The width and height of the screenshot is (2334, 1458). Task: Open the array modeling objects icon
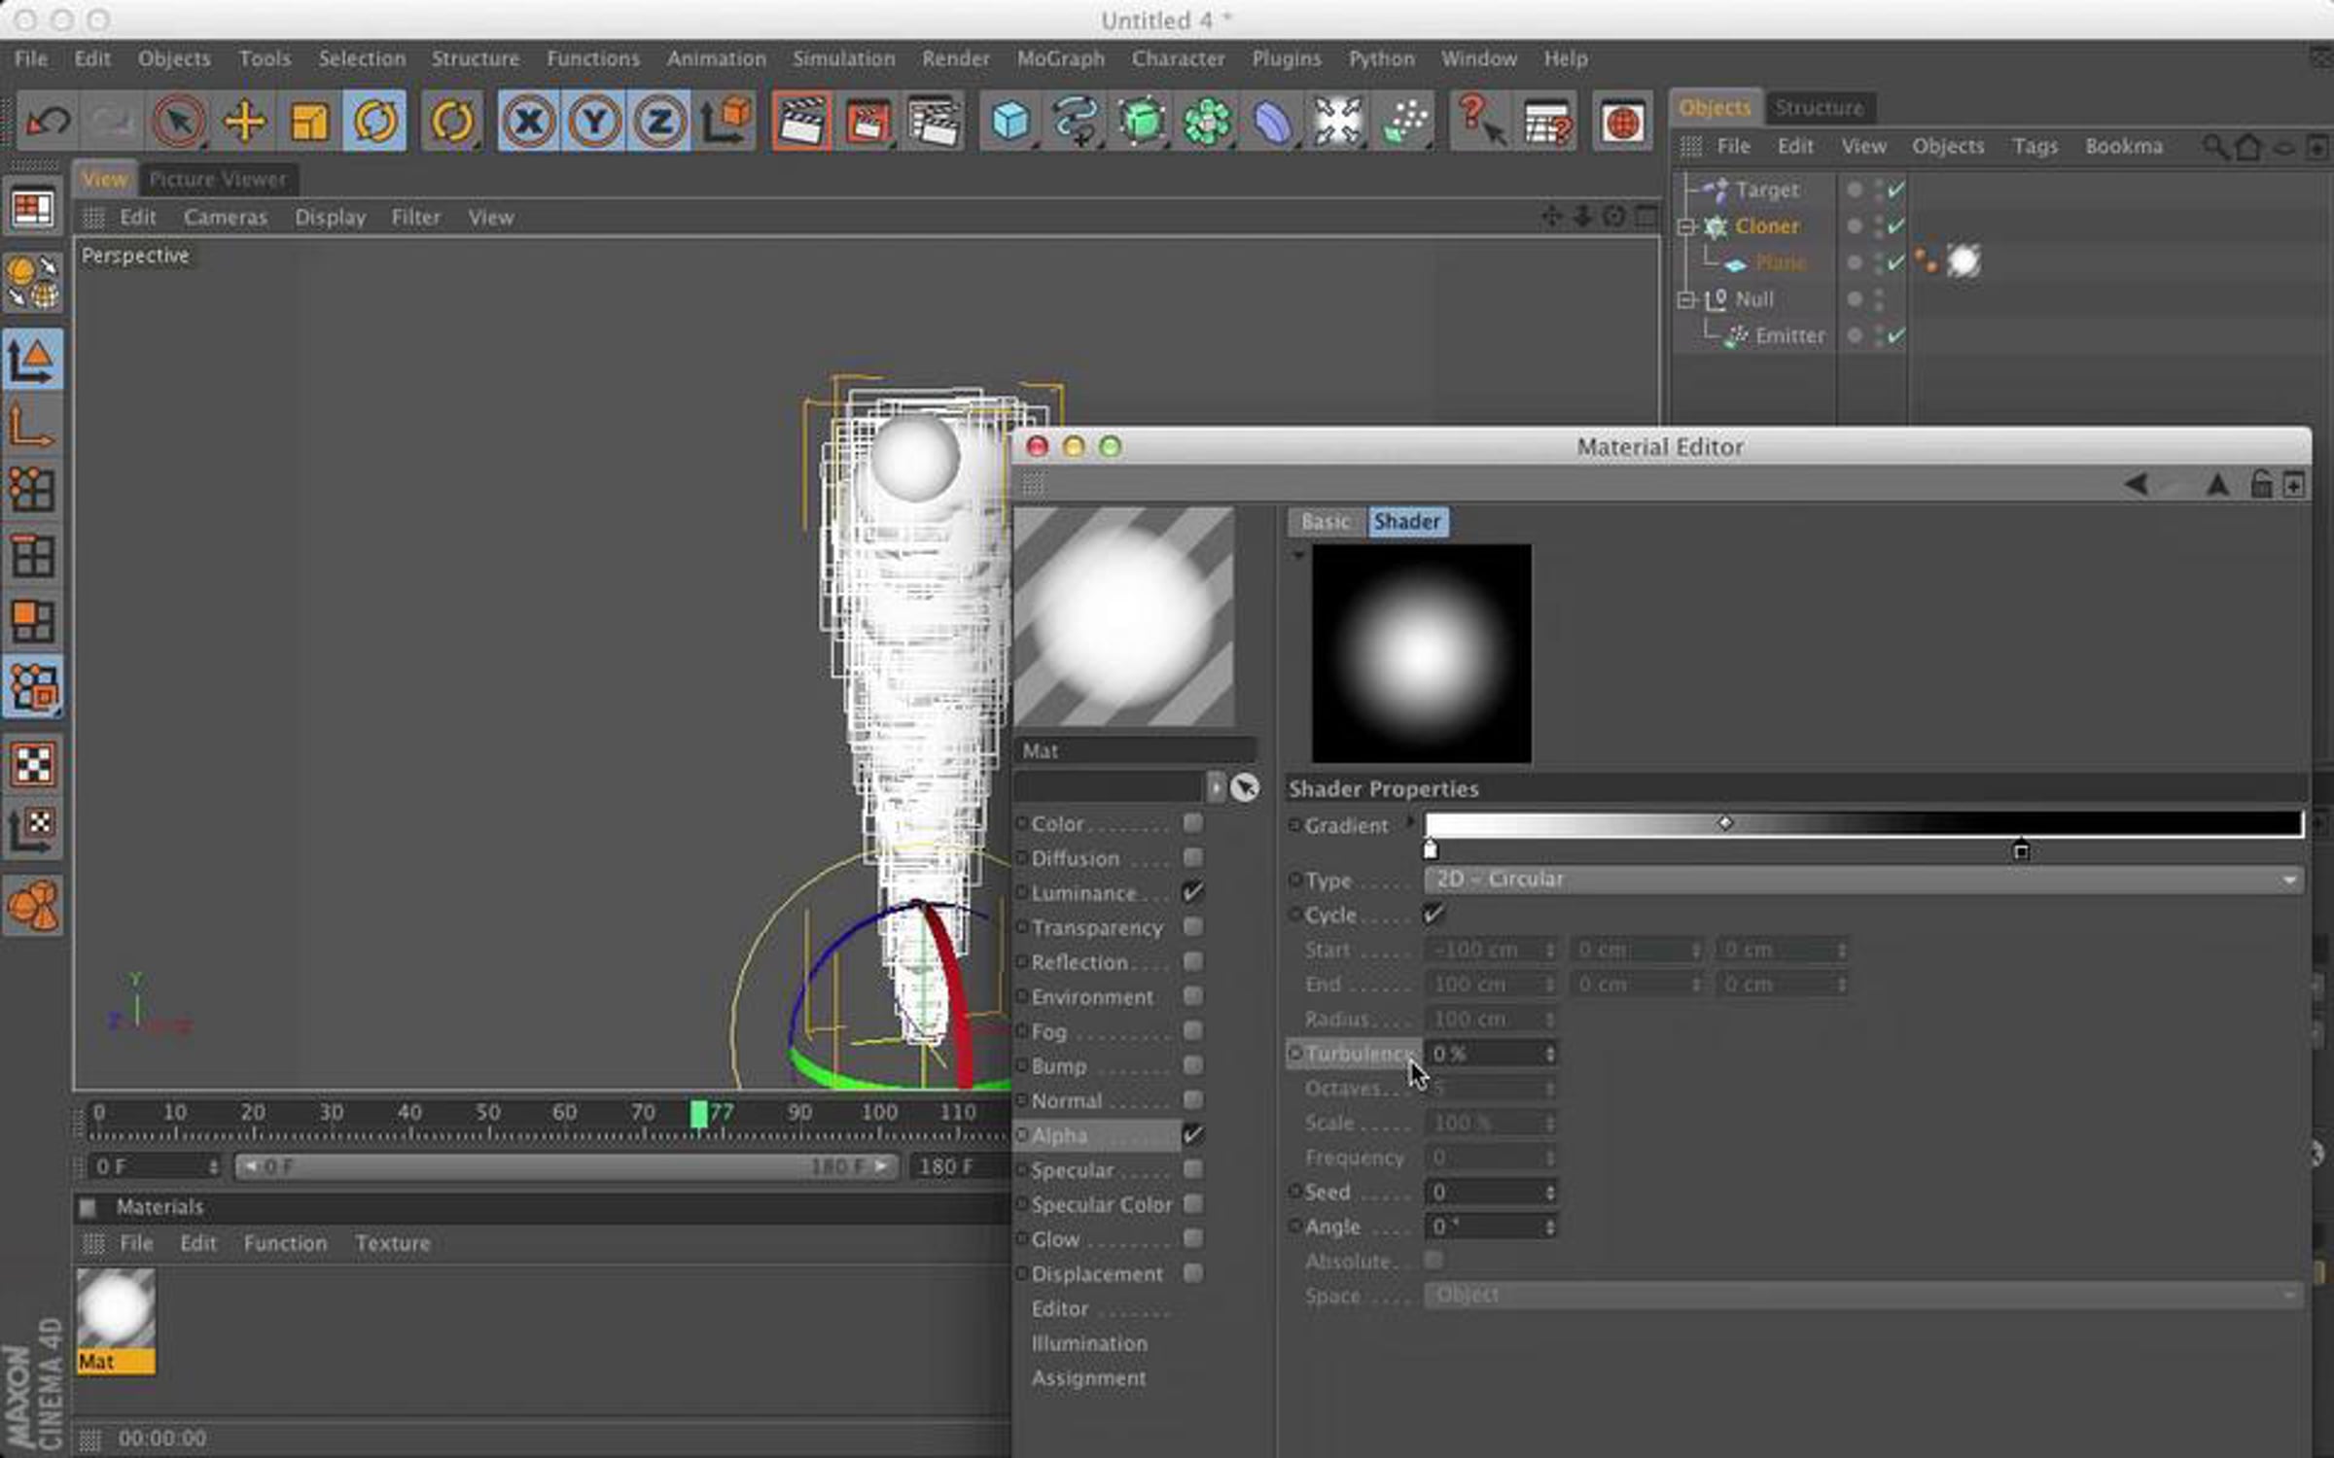1207,121
